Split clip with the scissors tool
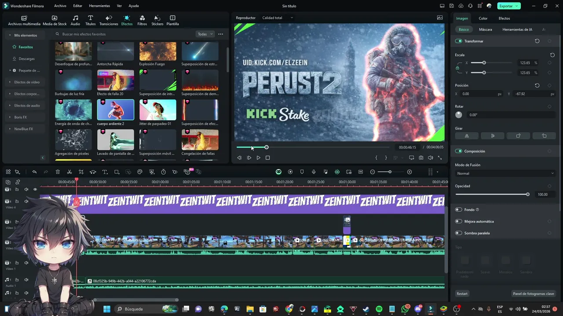The width and height of the screenshot is (563, 316). (x=69, y=172)
